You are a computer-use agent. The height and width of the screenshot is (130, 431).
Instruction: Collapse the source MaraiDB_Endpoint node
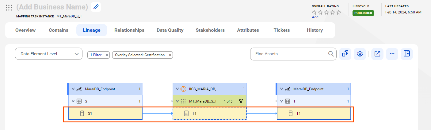[73, 89]
